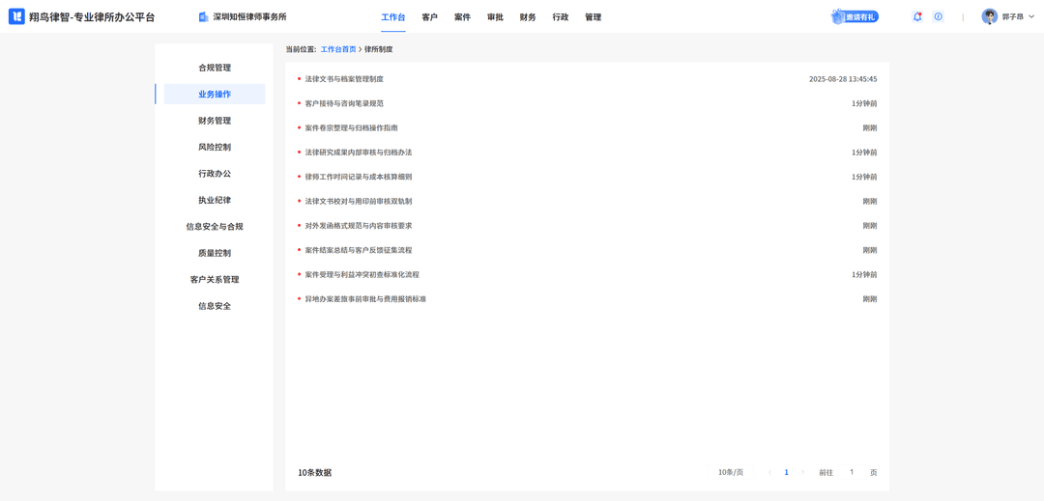The height and width of the screenshot is (501, 1044).
Task: Click the law firm document icon
Action: point(203,17)
